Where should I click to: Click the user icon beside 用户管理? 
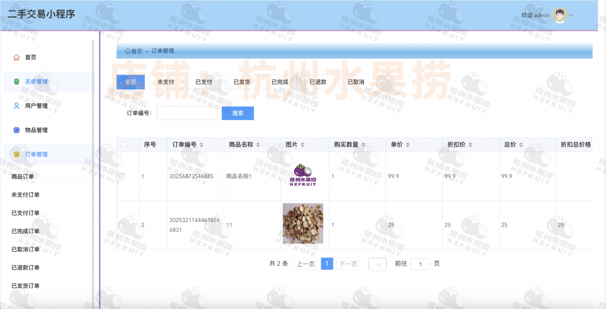click(x=16, y=106)
